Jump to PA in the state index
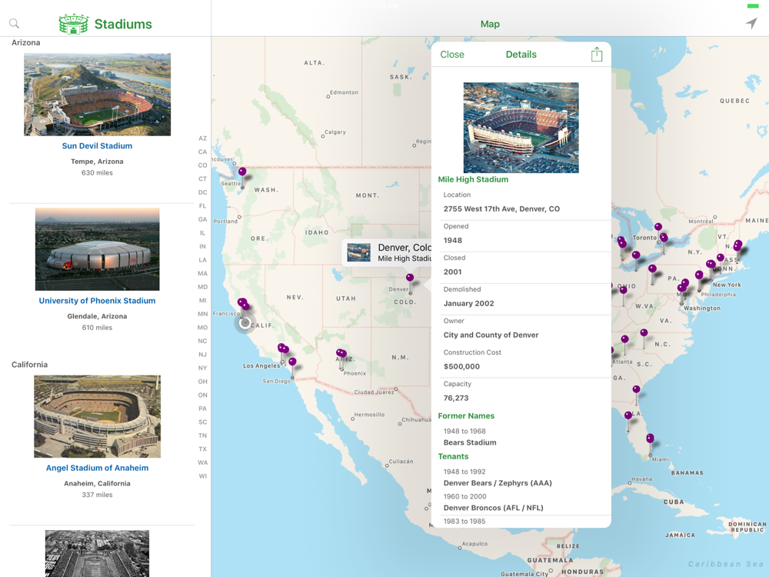This screenshot has width=769, height=577. click(x=202, y=409)
